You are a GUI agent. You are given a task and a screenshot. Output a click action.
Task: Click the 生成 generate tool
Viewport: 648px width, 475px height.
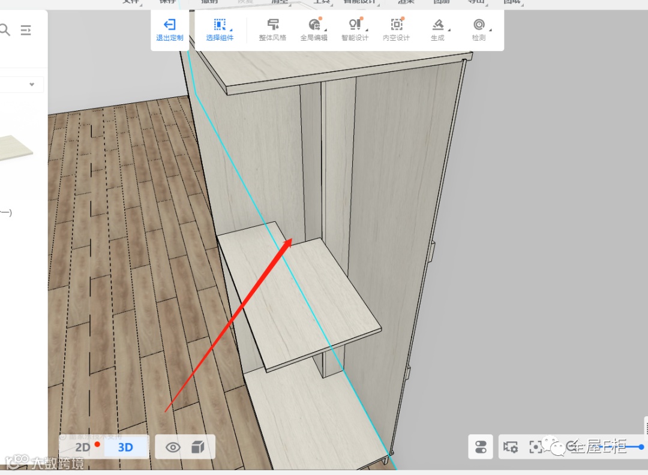pos(437,30)
